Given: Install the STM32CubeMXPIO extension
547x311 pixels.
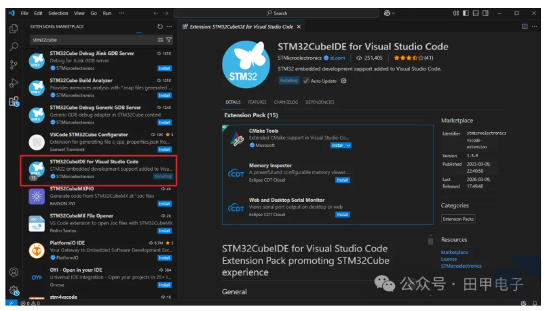Looking at the screenshot, I should click(164, 204).
